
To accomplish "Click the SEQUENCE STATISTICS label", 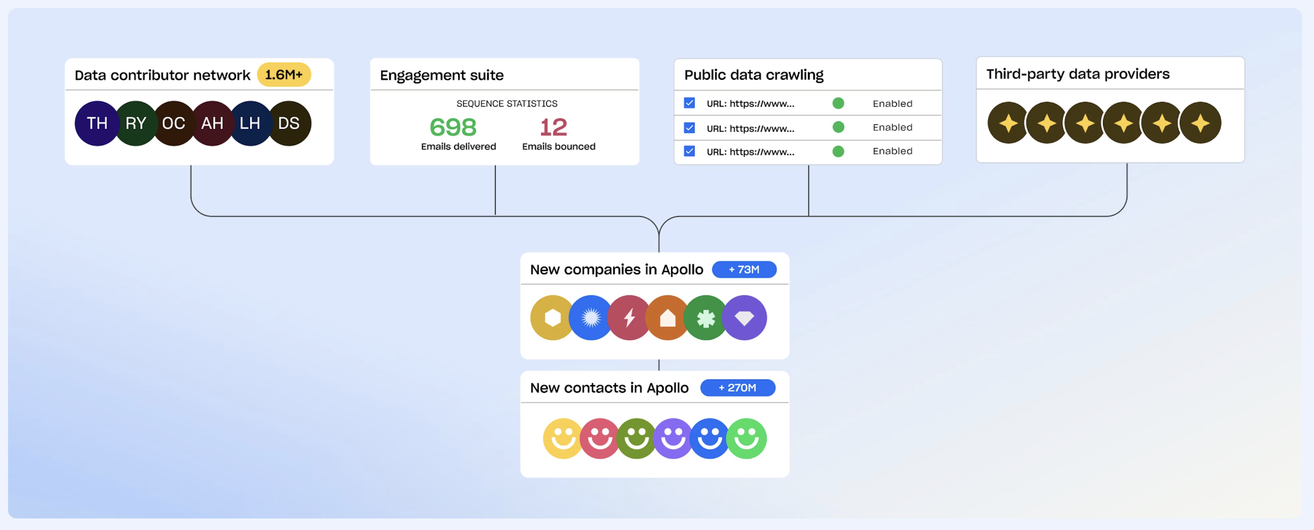I will click(506, 104).
